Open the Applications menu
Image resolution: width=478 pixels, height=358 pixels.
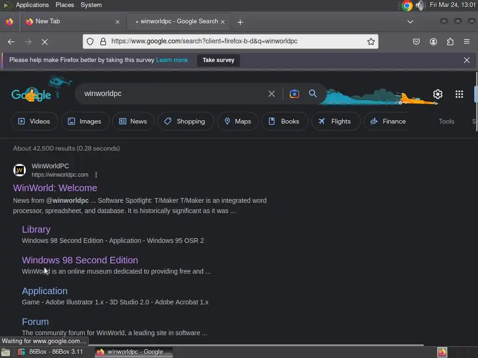(32, 5)
